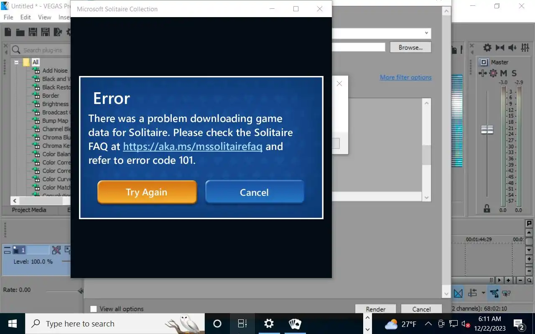The width and height of the screenshot is (535, 334).
Task: Open the View menu in VEGAS
Action: [x=45, y=17]
